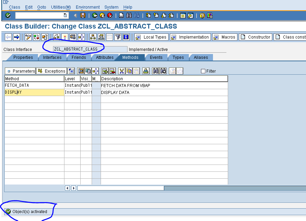Click the Display Object List hierarchy icon

point(93,37)
